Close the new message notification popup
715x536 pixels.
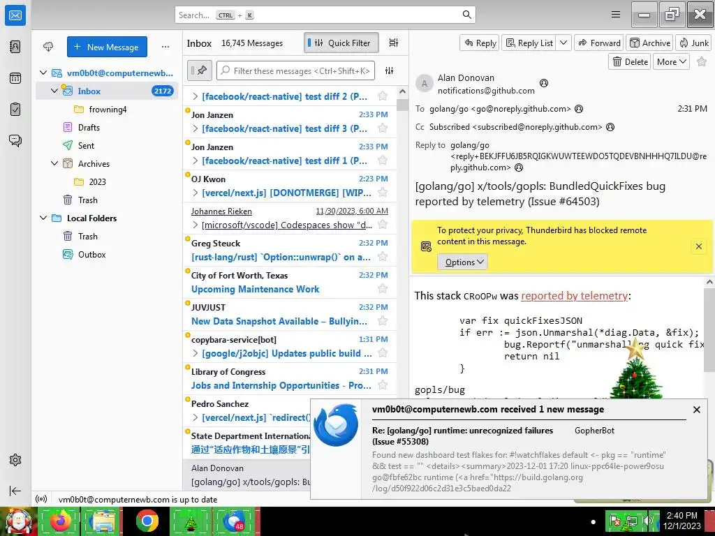(x=696, y=409)
